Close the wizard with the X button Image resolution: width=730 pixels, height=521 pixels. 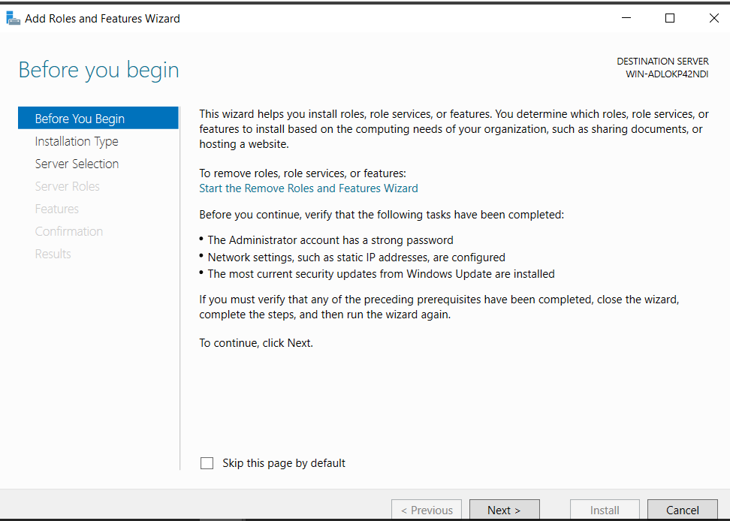click(x=713, y=18)
